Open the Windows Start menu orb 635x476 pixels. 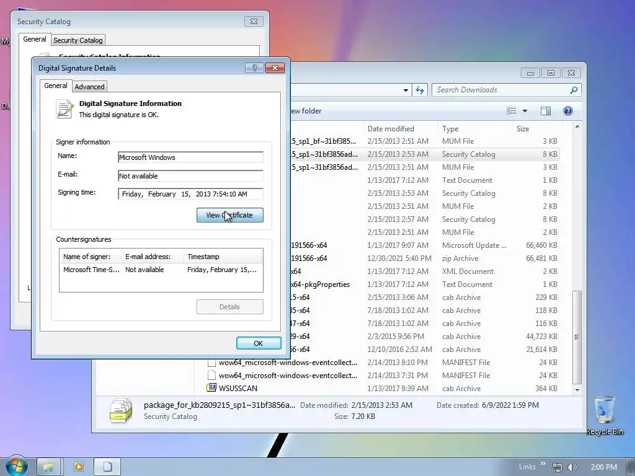[16, 465]
